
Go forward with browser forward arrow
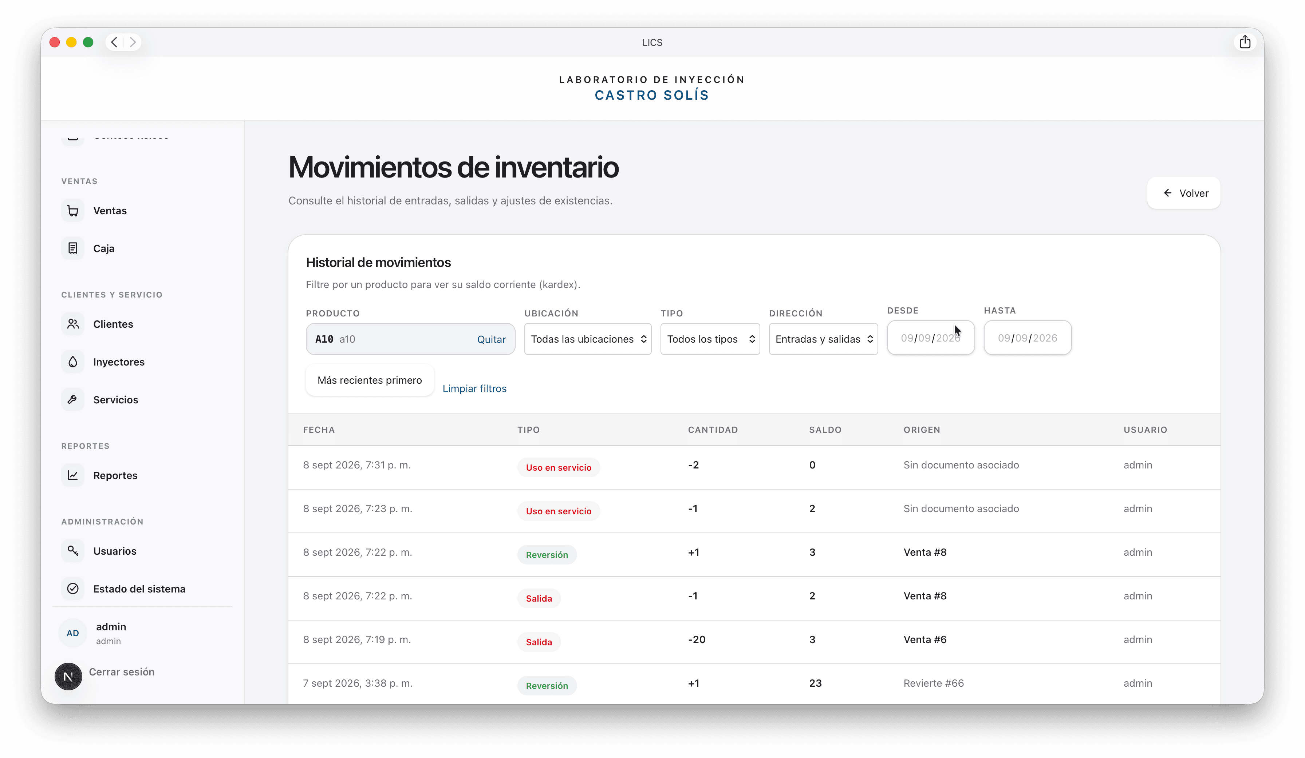tap(133, 42)
